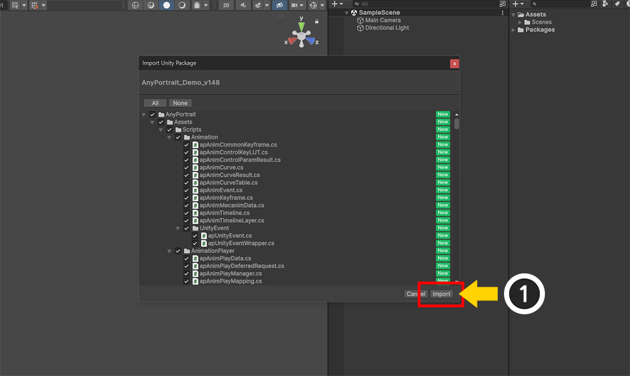This screenshot has height=376, width=630.
Task: Click import list scrollbar thumb
Action: point(456,123)
